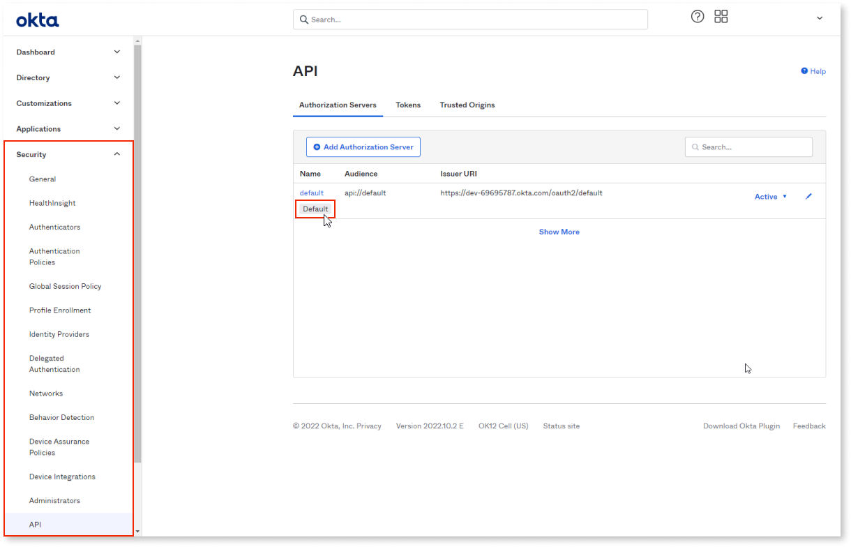Click the pencil icon to edit default server
The height and width of the screenshot is (547, 851).
pos(808,196)
